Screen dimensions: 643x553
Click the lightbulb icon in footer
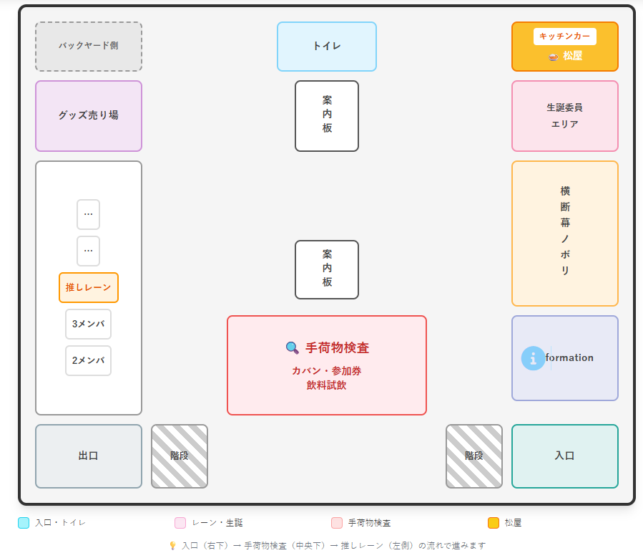point(172,545)
